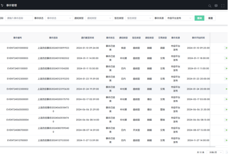Click start time 2024-11-27 14:00:00

198,140
